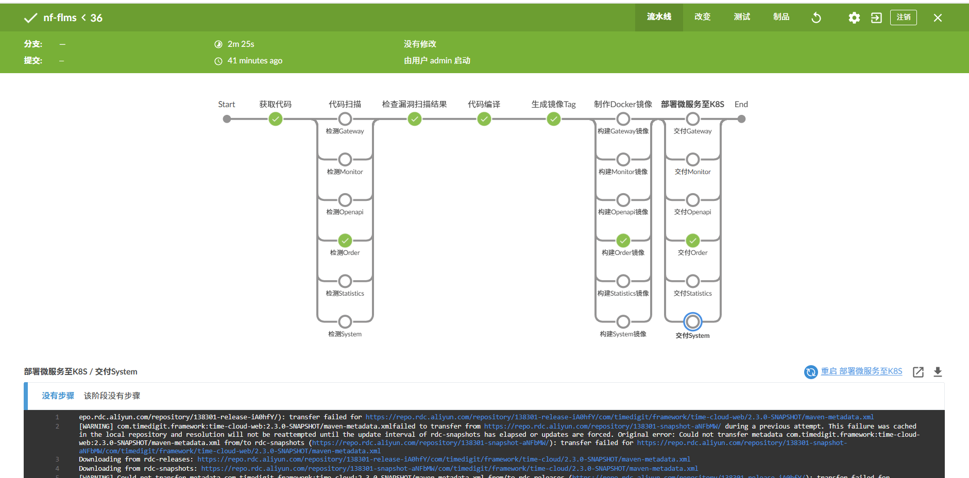Screen dimensions: 969x478
Task: Open pipeline settings gear icon
Action: 854,18
